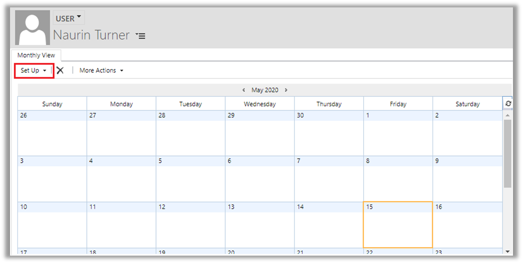
Task: Open the Set Up dropdown menu
Action: tap(34, 70)
